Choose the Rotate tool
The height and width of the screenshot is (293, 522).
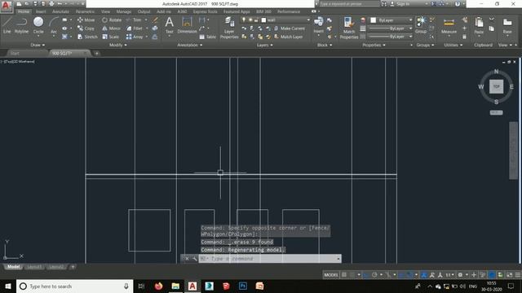(x=112, y=20)
